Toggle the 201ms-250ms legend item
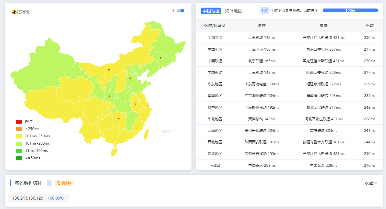The height and width of the screenshot is (209, 386). point(37,136)
